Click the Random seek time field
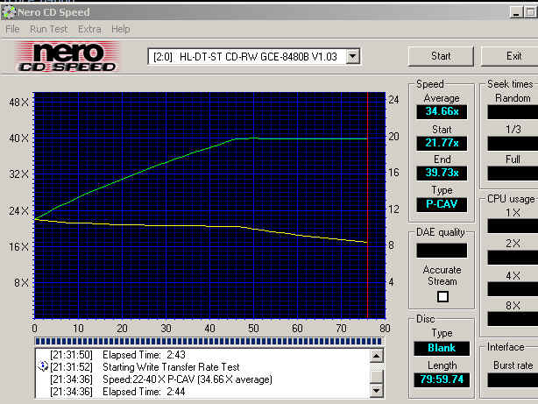The height and width of the screenshot is (404, 538). click(513, 112)
